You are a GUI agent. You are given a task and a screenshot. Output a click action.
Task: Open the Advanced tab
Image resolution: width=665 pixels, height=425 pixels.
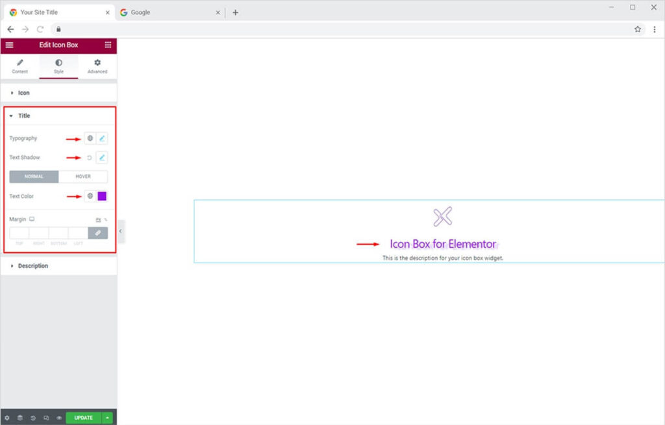[97, 66]
